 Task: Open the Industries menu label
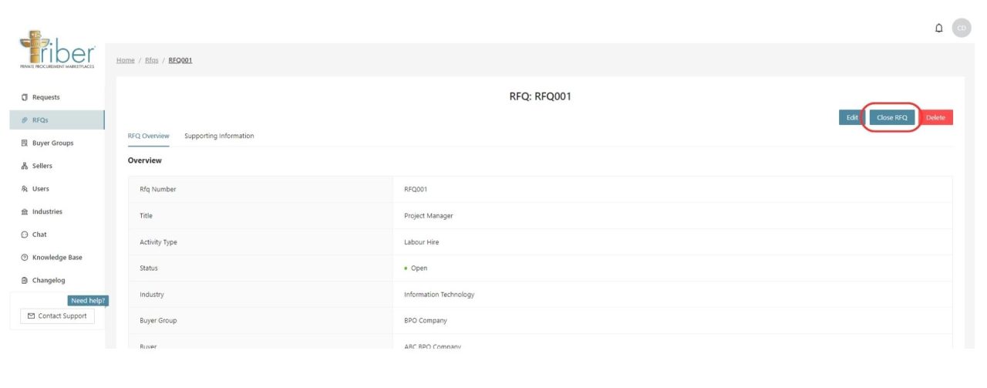tap(47, 211)
